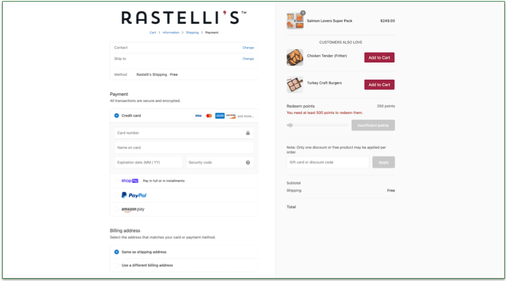506x281 pixels.
Task: Select the PayPal radio button
Action: (x=116, y=195)
